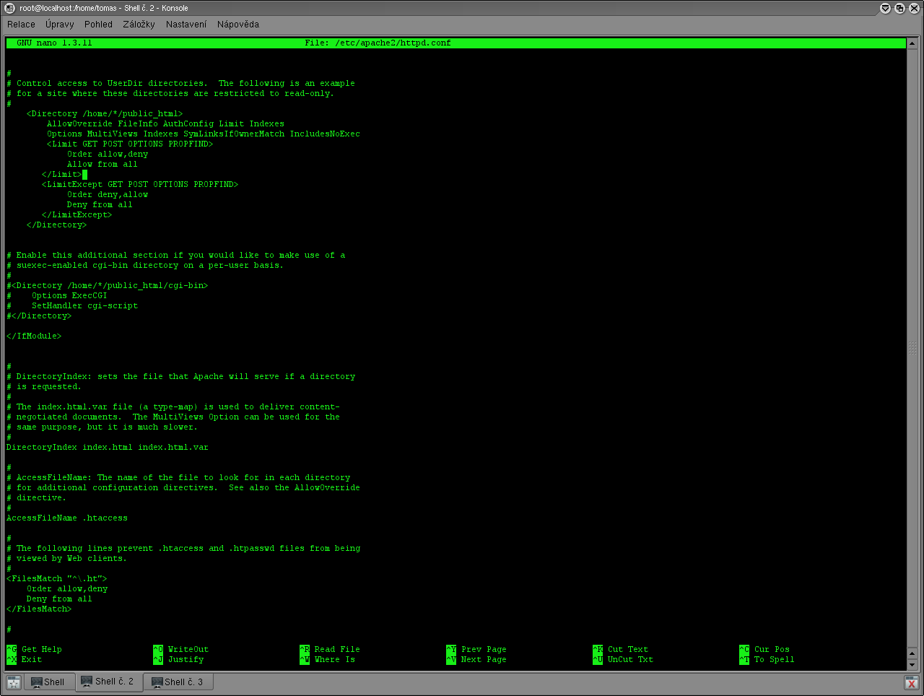The height and width of the screenshot is (696, 924).
Task: Click the terminal scrollbar track grip
Action: pos(912,347)
